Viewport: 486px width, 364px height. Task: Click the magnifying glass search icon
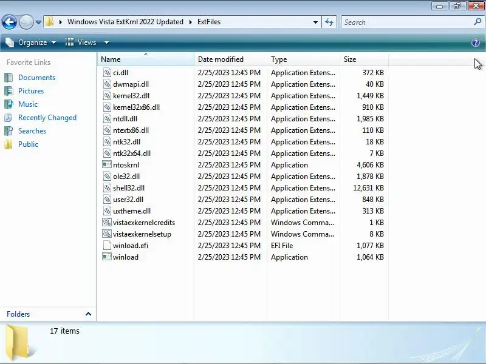tap(477, 22)
